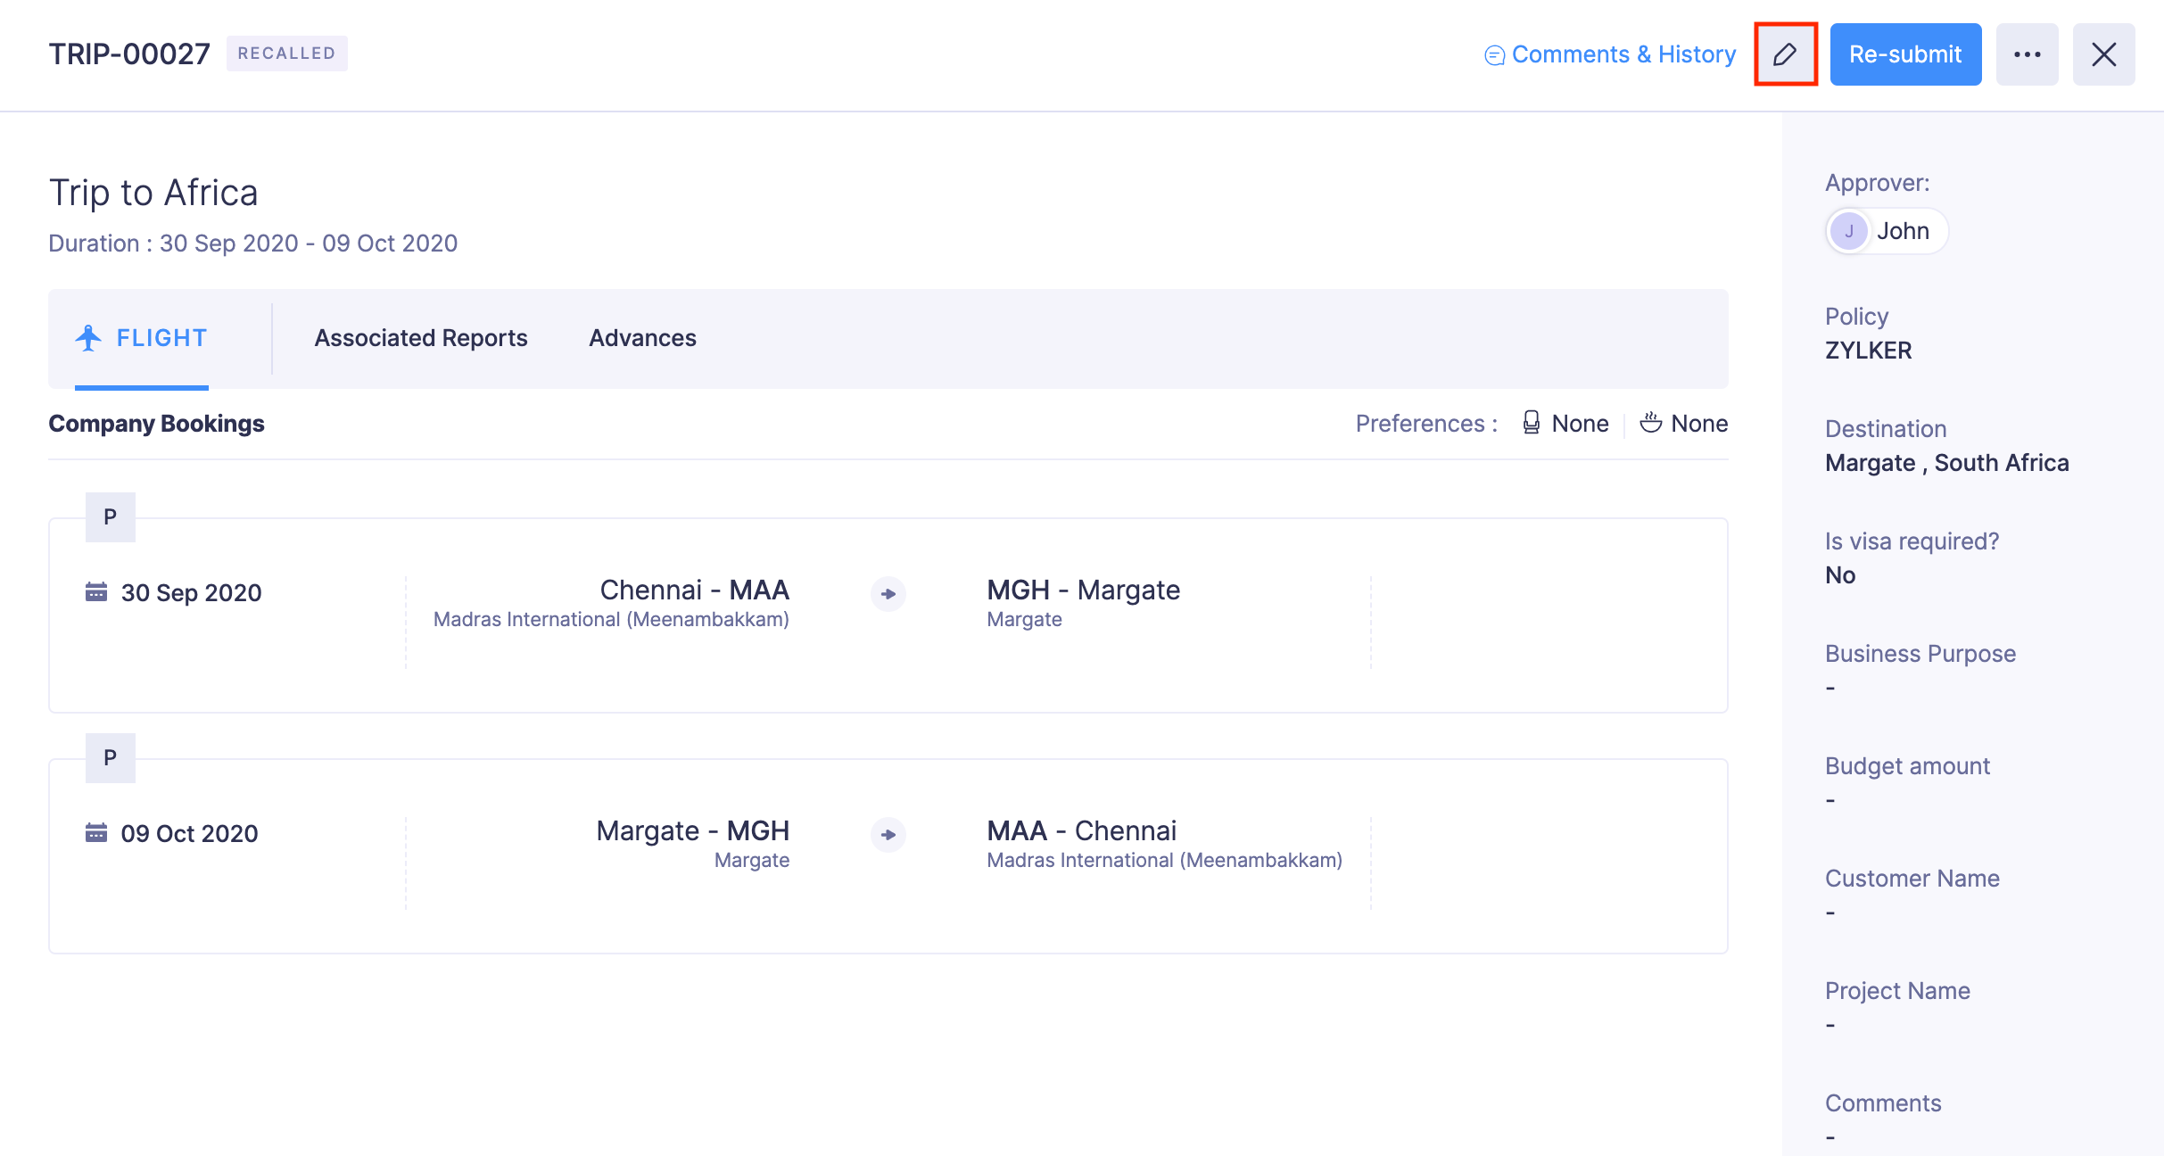Click the calendar icon beside 30 Sep 2020
This screenshot has height=1156, width=2164.
point(96,591)
